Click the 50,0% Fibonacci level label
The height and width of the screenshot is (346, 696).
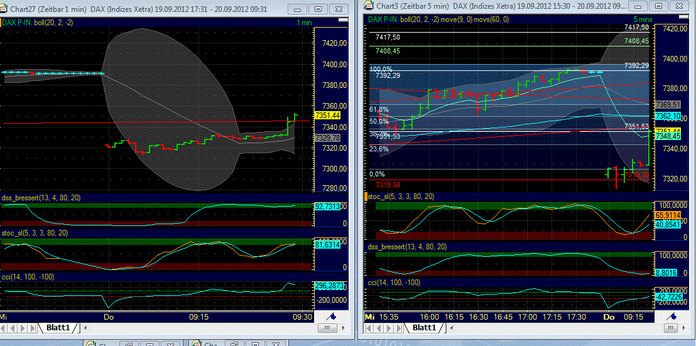click(x=379, y=121)
